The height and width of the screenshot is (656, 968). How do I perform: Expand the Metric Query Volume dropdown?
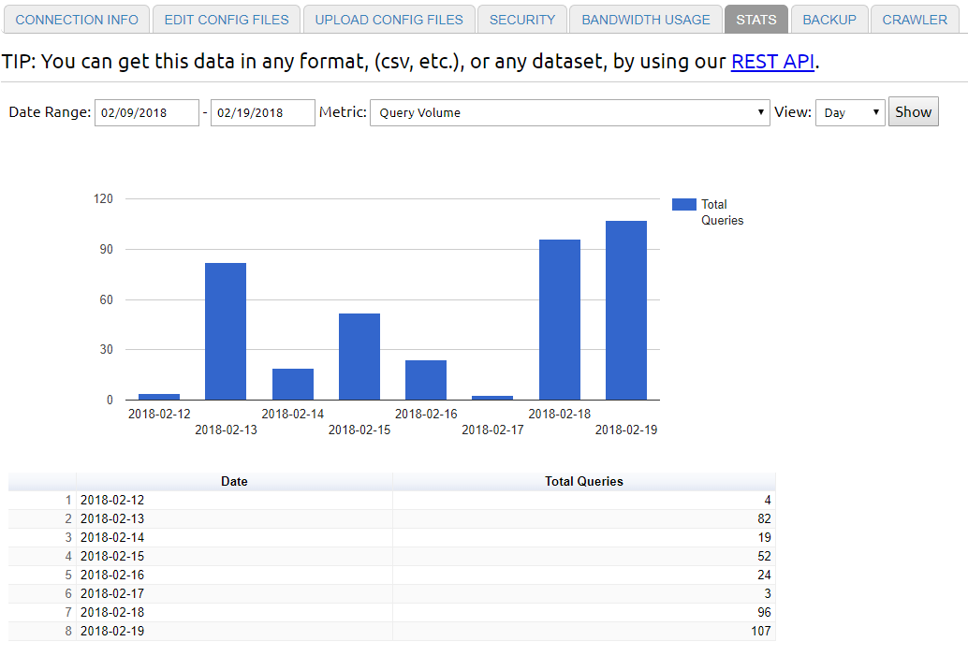tap(569, 112)
